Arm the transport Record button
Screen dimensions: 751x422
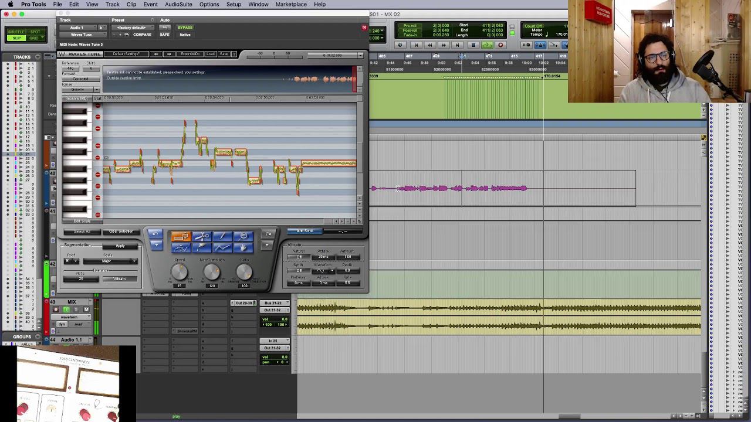(500, 45)
